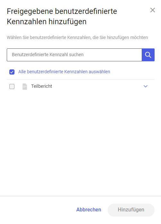The image size is (161, 224).
Task: Select the Teilbericht row label
Action: [x=42, y=86]
